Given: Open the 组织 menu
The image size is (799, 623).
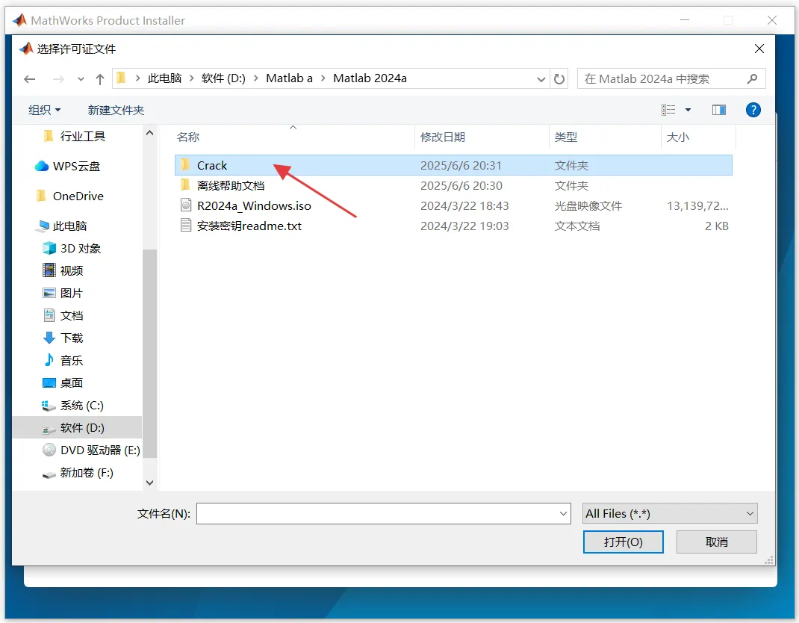Looking at the screenshot, I should click(44, 110).
